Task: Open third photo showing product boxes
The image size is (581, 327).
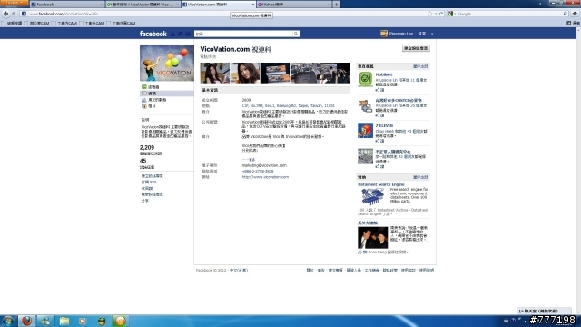Action: click(x=275, y=73)
